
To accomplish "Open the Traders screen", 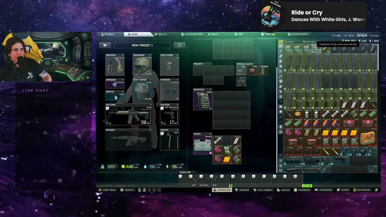I will [242, 190].
